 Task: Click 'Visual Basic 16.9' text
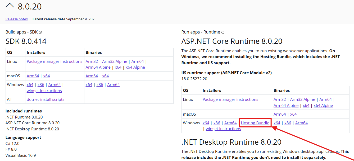(21, 155)
